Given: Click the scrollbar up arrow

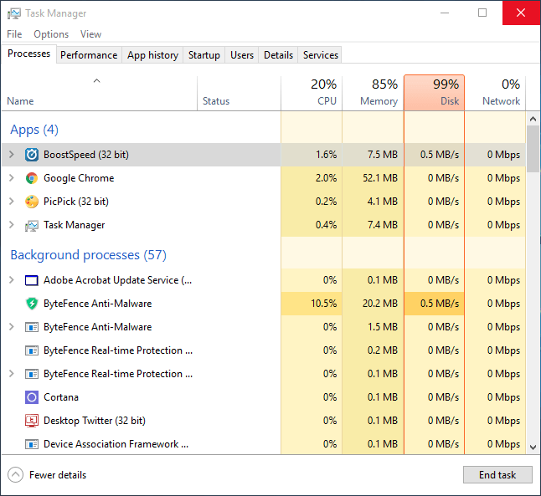Looking at the screenshot, I should [533, 119].
